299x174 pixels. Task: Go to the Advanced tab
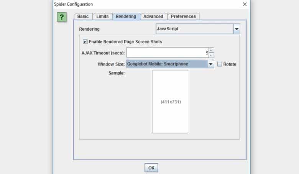coord(153,16)
